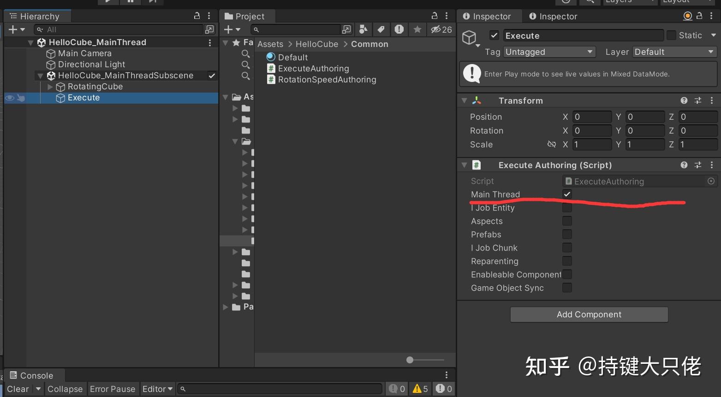Click the ExecuteAuthoring script asset icon

tap(271, 68)
